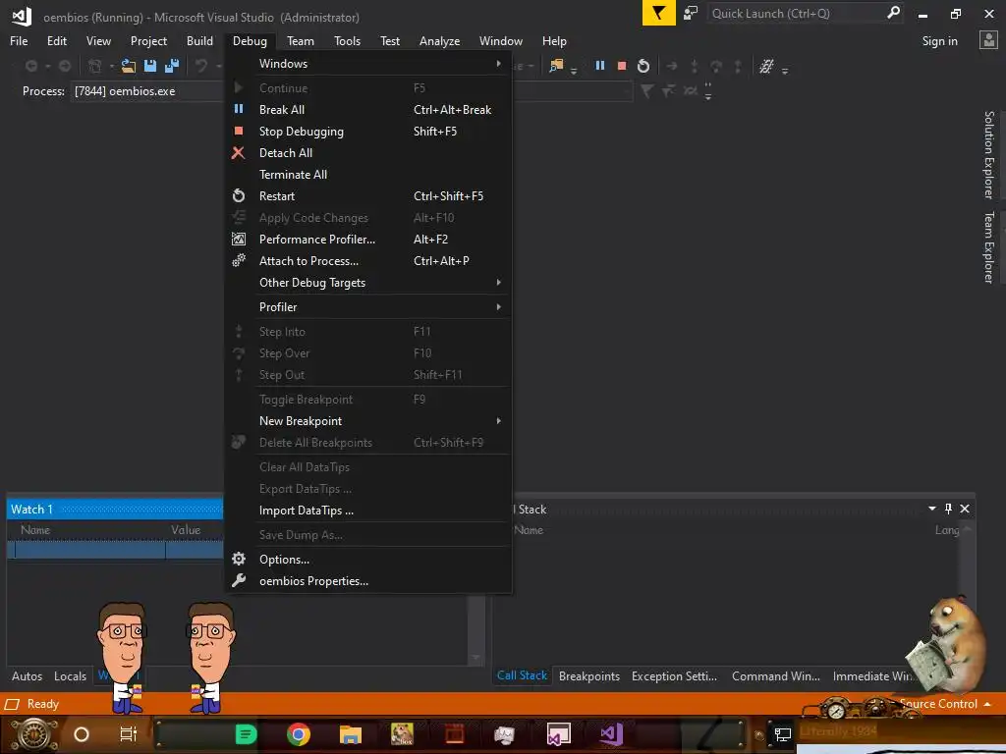This screenshot has width=1006, height=754.
Task: Switch to the Locals tab
Action: click(x=70, y=675)
